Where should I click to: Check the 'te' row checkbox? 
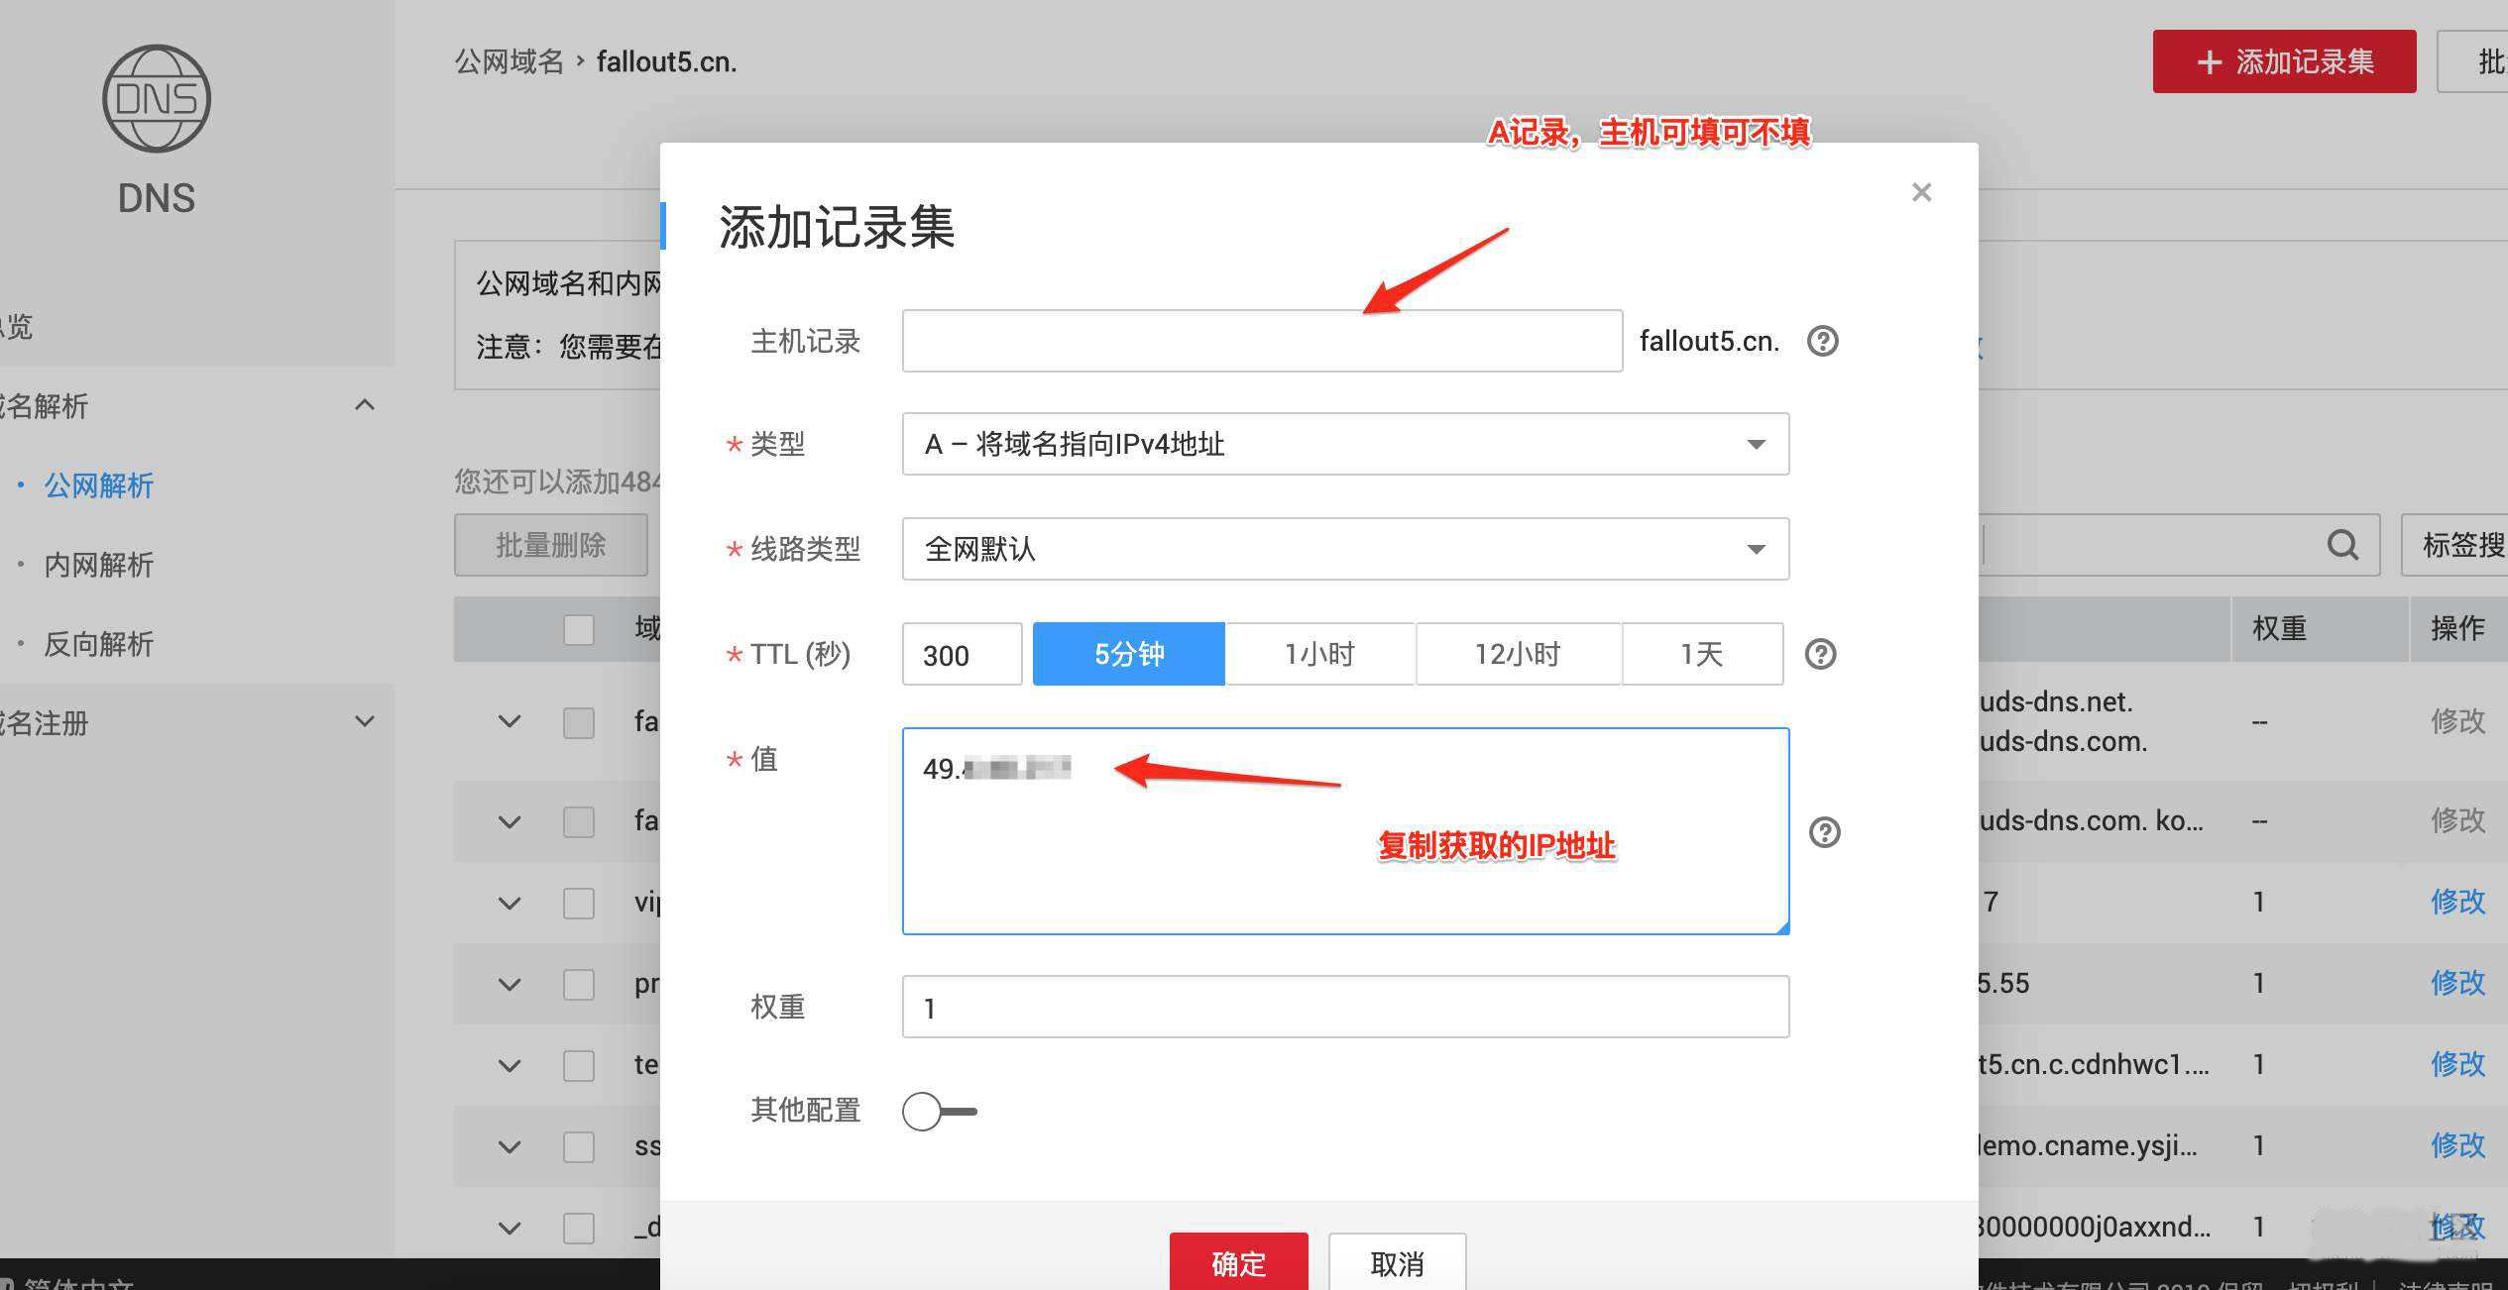[579, 1065]
